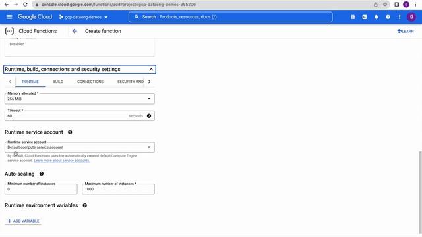Open the Google account avatar

coord(411,17)
